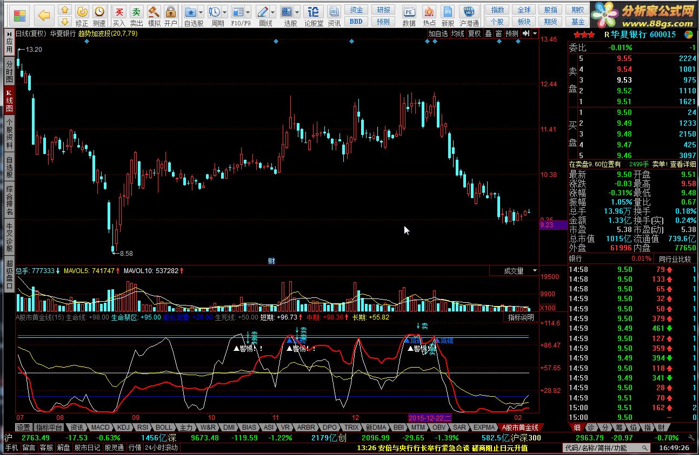Image resolution: width=699 pixels, height=455 pixels.
Task: Toggle 均线 moving average display
Action: pyautogui.click(x=458, y=33)
